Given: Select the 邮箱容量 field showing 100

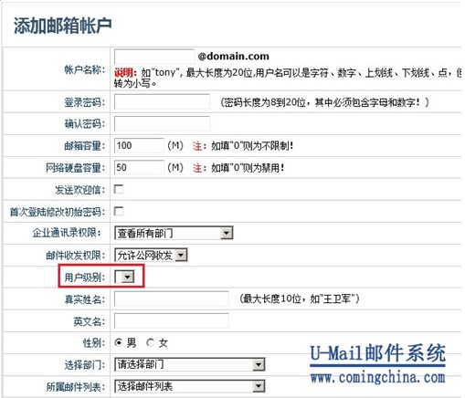Looking at the screenshot, I should pos(139,145).
